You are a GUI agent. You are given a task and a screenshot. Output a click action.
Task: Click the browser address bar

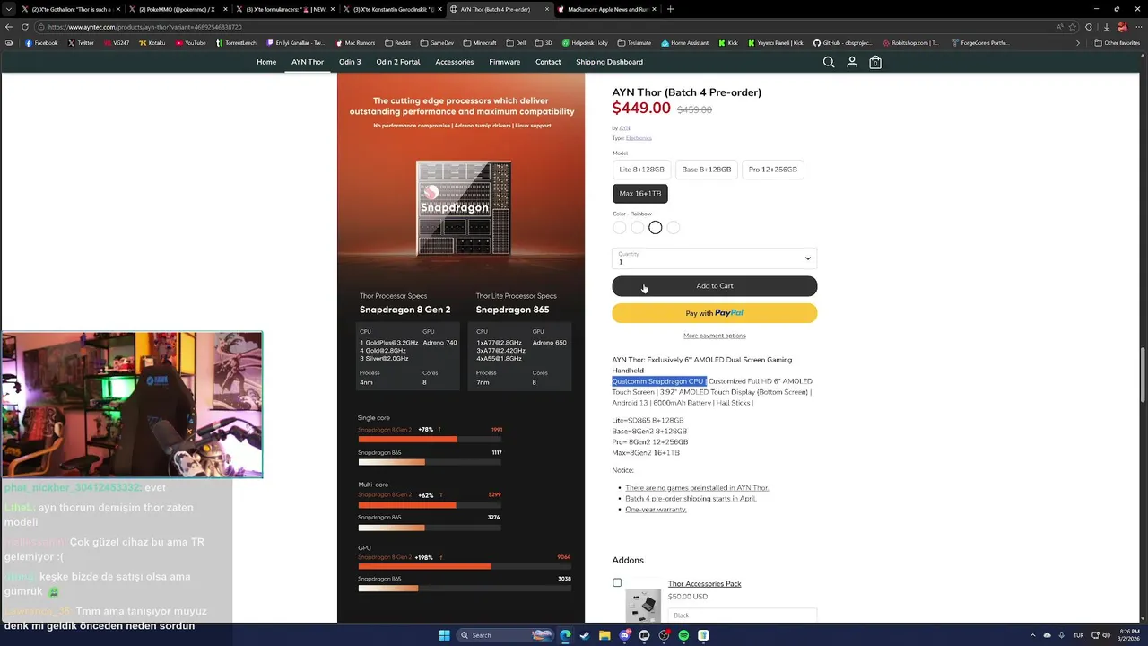pos(538,27)
